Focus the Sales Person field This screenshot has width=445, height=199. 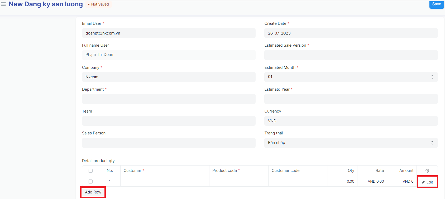169,143
